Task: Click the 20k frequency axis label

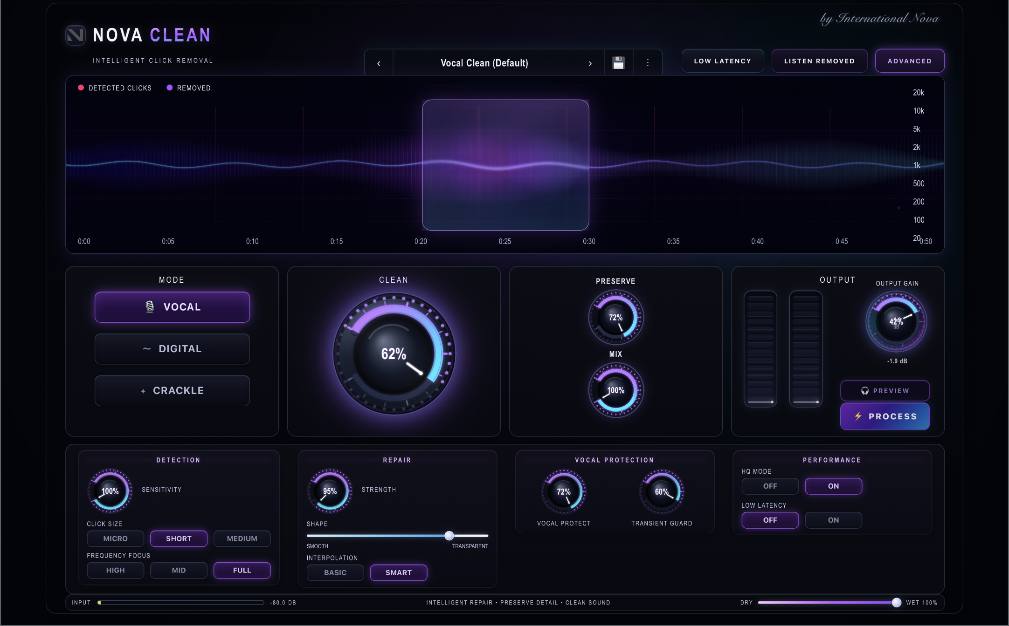Action: [x=919, y=93]
